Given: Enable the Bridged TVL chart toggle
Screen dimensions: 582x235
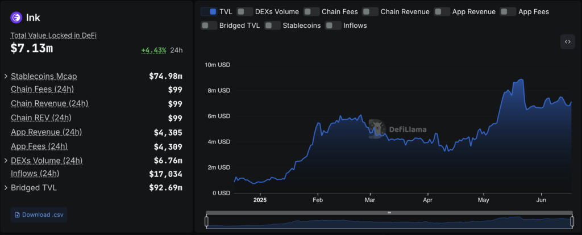Looking at the screenshot, I should point(209,26).
